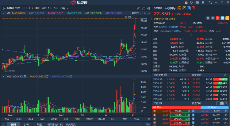Select the 5分 minute interval
This screenshot has height=126, width=230.
point(56,8)
